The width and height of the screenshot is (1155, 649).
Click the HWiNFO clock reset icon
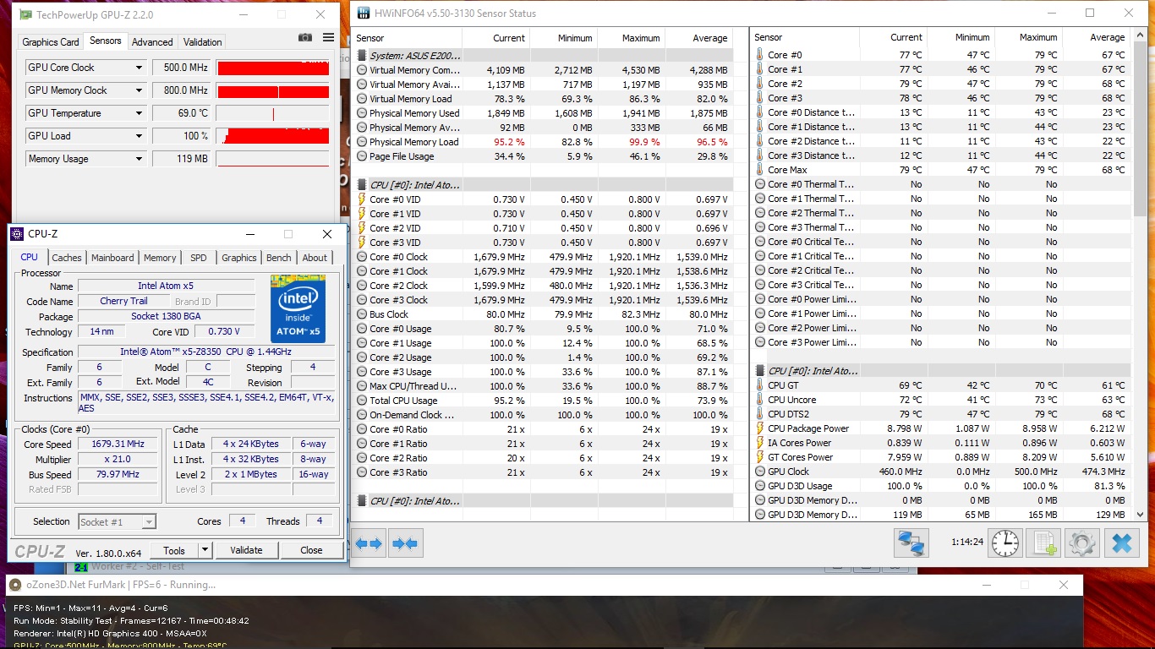[x=1005, y=543]
